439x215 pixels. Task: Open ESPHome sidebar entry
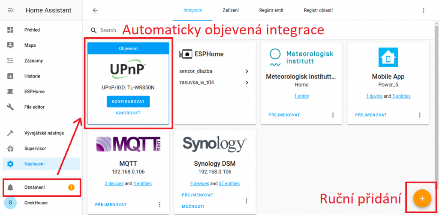pos(41,91)
